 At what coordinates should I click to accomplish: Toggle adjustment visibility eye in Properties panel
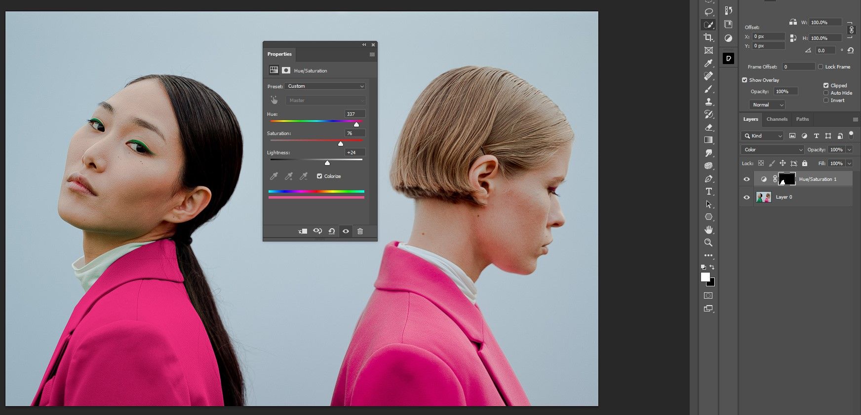pos(346,231)
